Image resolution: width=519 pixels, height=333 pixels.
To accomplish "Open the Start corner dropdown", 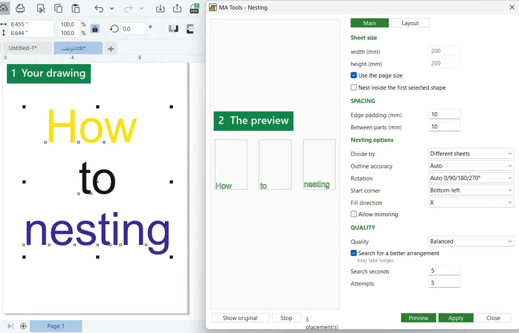I will coord(471,190).
